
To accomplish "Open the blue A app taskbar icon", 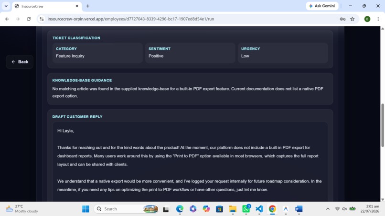I will click(286, 209).
